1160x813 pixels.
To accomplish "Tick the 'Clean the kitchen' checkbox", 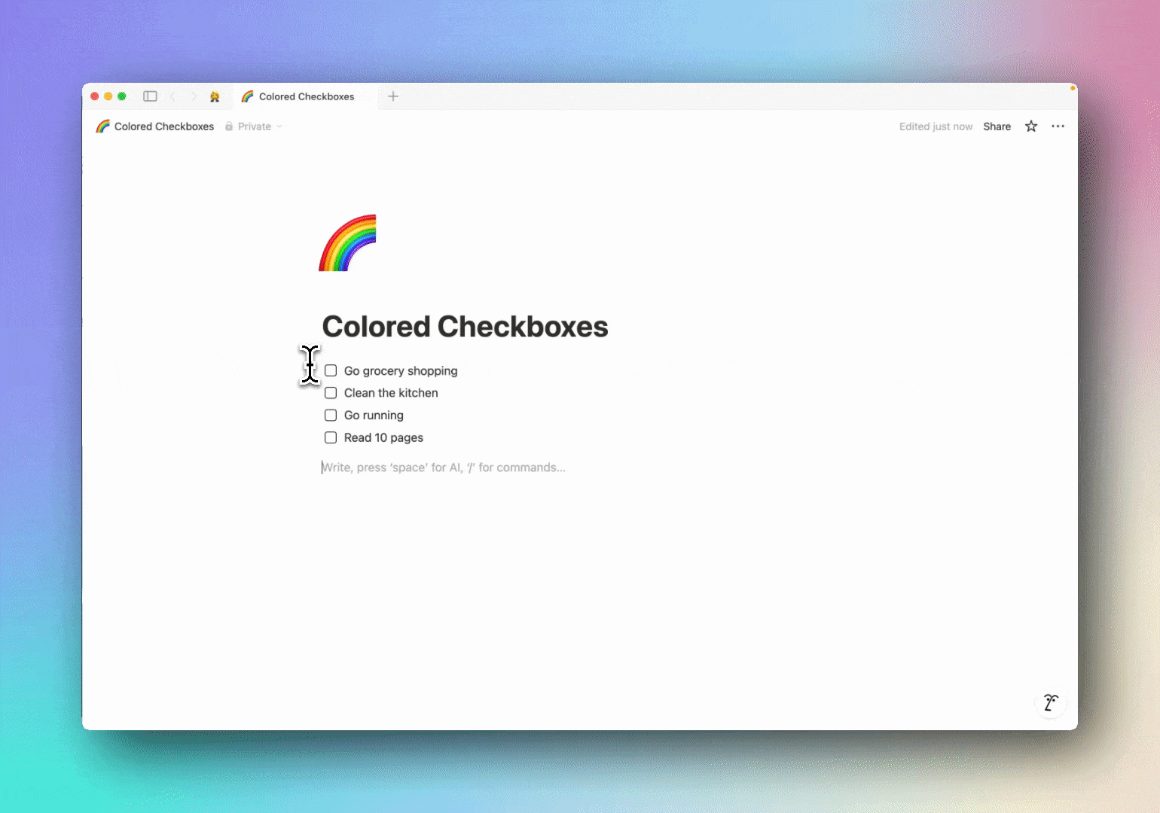I will (x=331, y=393).
